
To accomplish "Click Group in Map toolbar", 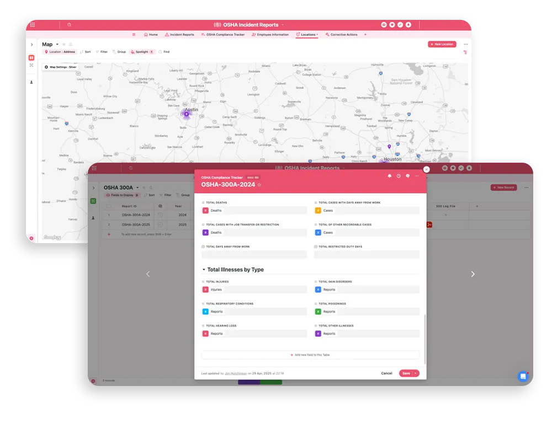I will (119, 52).
